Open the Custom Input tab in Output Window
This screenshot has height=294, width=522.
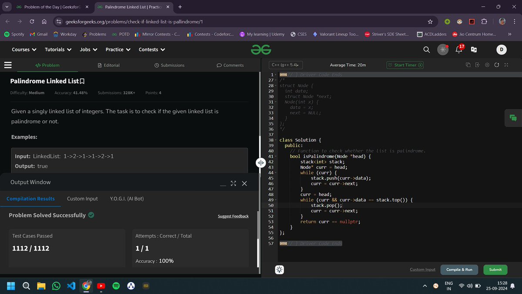pos(82,199)
